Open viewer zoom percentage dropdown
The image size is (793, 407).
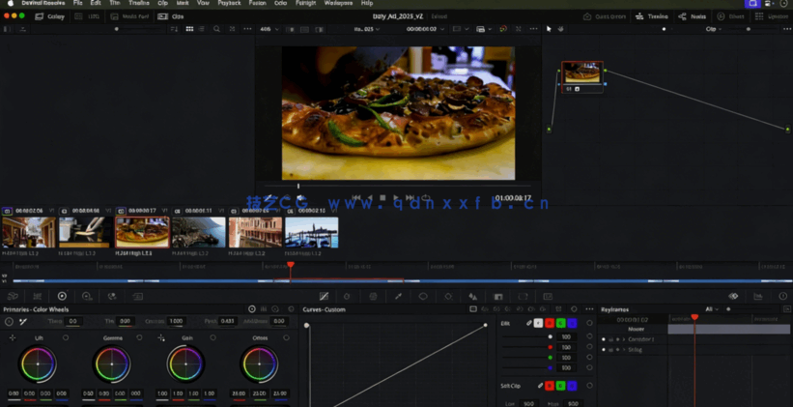click(269, 29)
